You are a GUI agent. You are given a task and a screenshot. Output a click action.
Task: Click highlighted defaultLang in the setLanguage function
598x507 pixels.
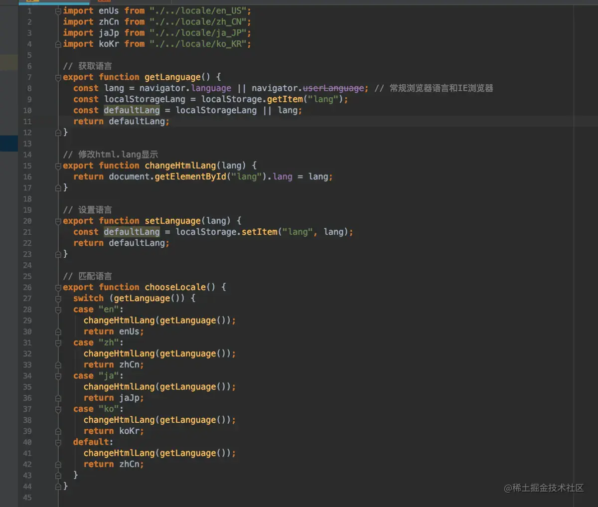click(132, 232)
